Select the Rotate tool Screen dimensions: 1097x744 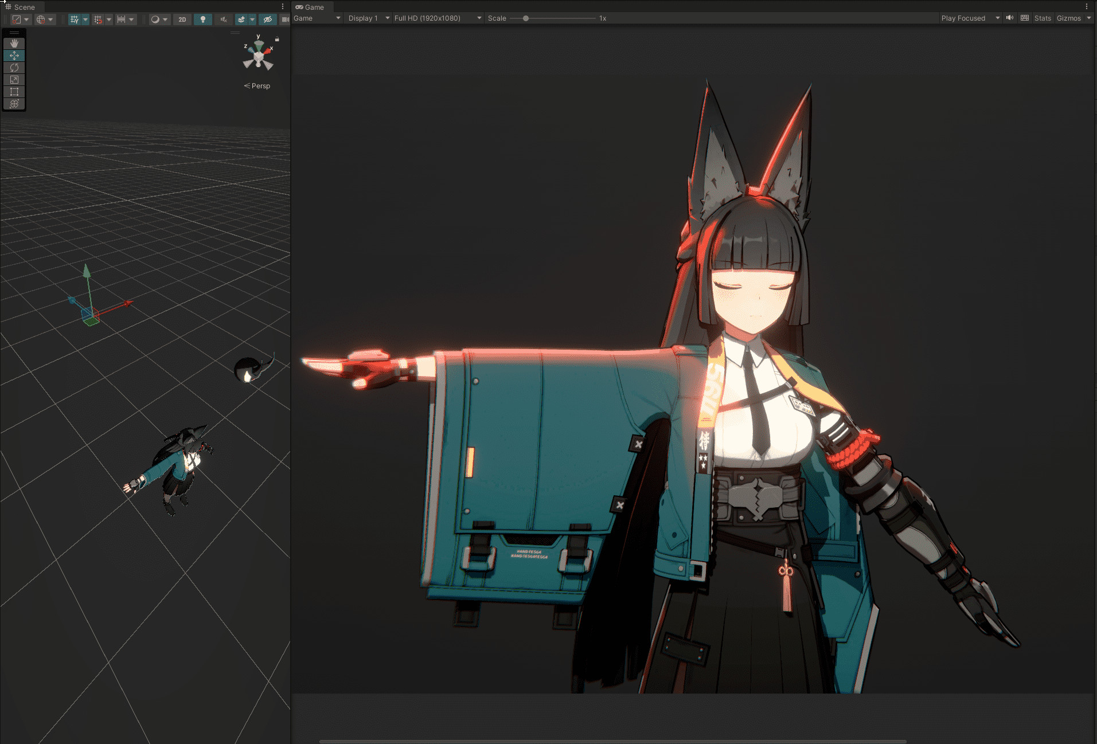14,68
